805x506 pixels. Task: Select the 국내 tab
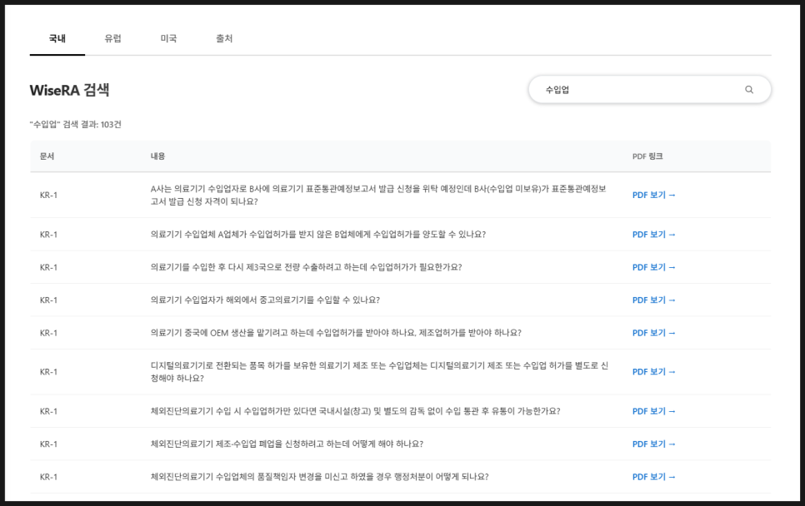click(x=57, y=37)
